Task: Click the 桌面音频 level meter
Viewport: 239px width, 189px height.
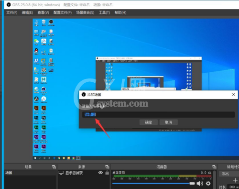Action: [162, 176]
